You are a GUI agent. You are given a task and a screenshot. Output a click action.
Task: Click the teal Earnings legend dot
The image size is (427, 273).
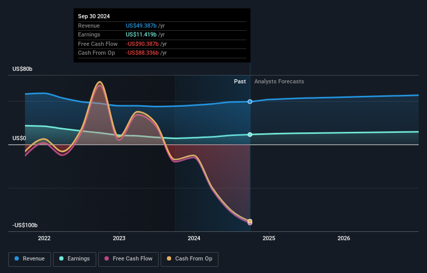[61, 258]
